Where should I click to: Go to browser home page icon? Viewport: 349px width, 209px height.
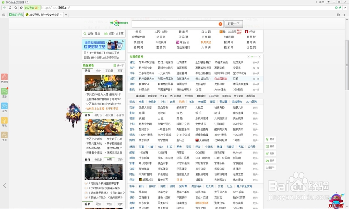[16, 8]
